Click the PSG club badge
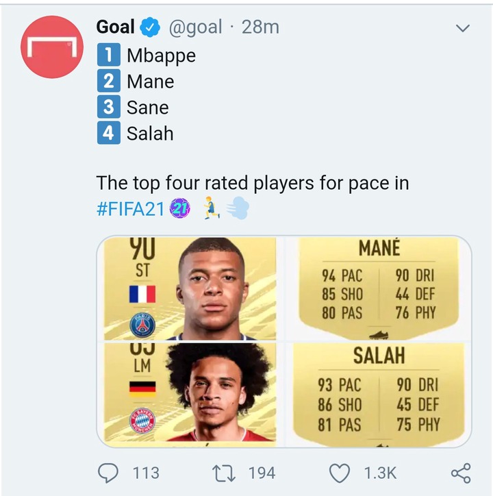This screenshot has height=496, width=493. (142, 324)
